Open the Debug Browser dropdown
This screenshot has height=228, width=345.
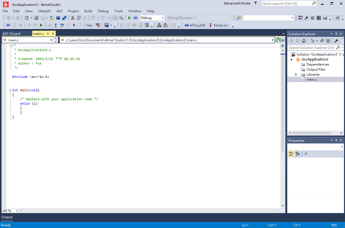[x=194, y=18]
